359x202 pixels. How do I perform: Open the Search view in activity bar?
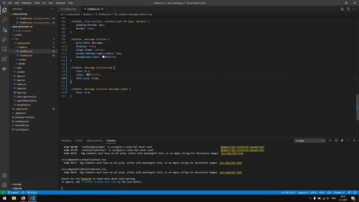tap(4, 20)
